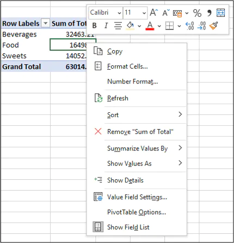
Task: Select the Food row label
Action: point(26,45)
